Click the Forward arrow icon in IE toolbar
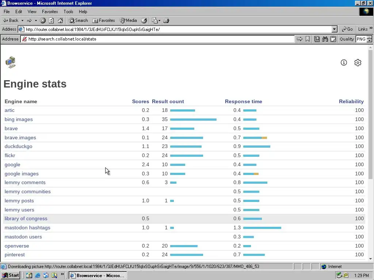374x280 pixels. [29, 20]
